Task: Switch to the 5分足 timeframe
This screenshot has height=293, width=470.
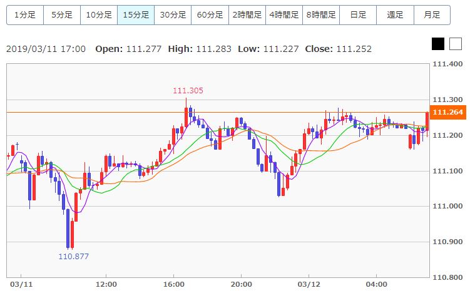Action: [62, 14]
